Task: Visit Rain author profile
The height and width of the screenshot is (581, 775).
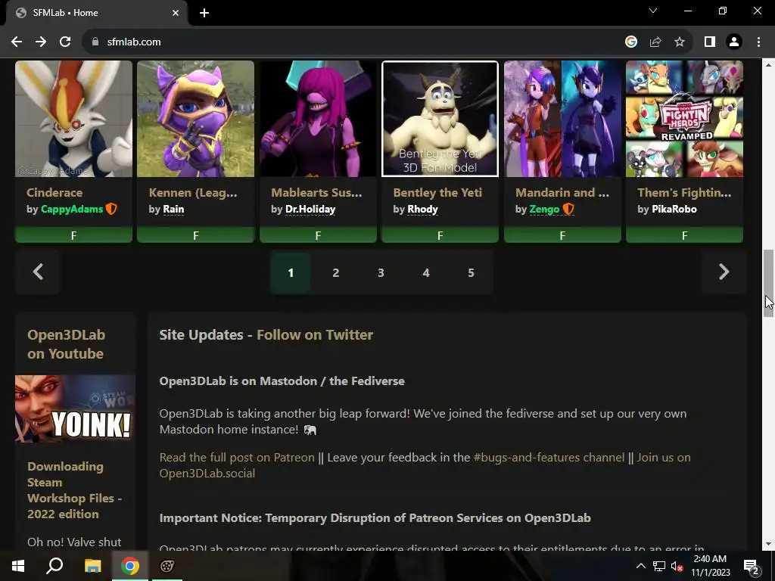Action: tap(173, 210)
